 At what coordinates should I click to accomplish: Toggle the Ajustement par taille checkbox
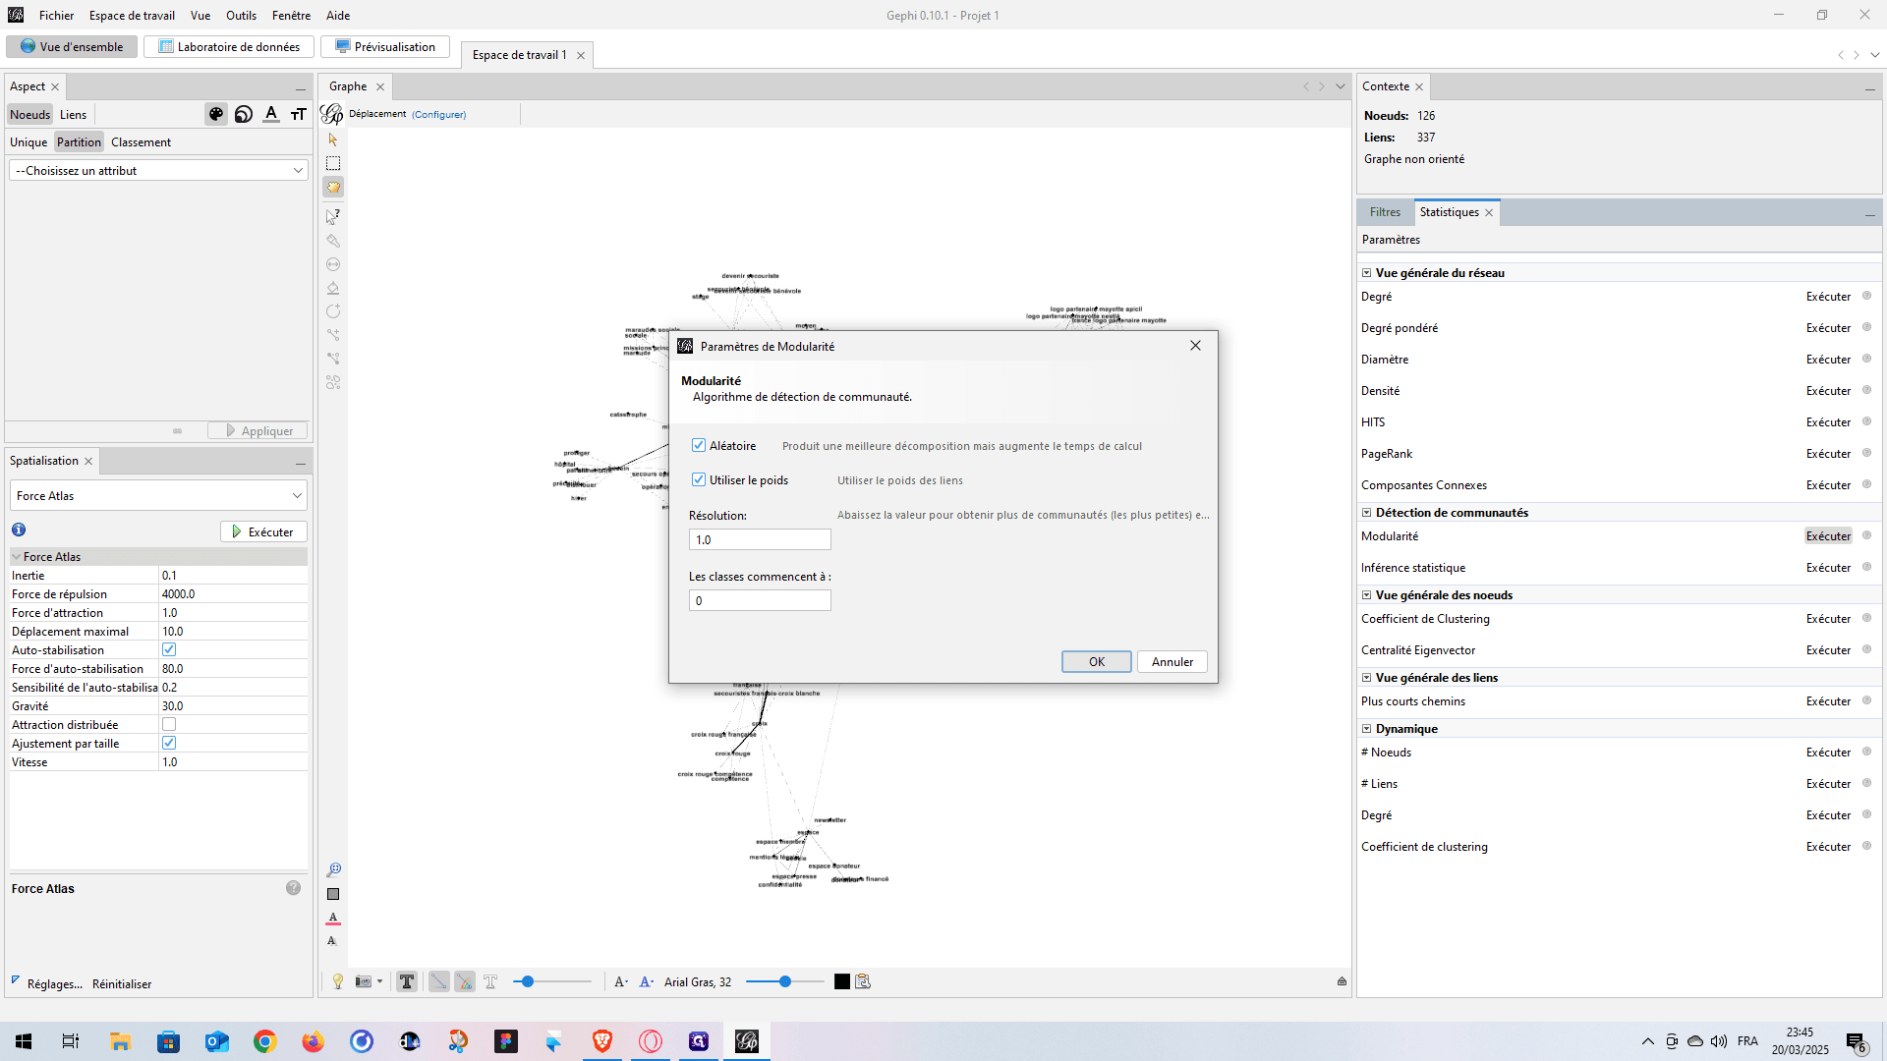[169, 743]
